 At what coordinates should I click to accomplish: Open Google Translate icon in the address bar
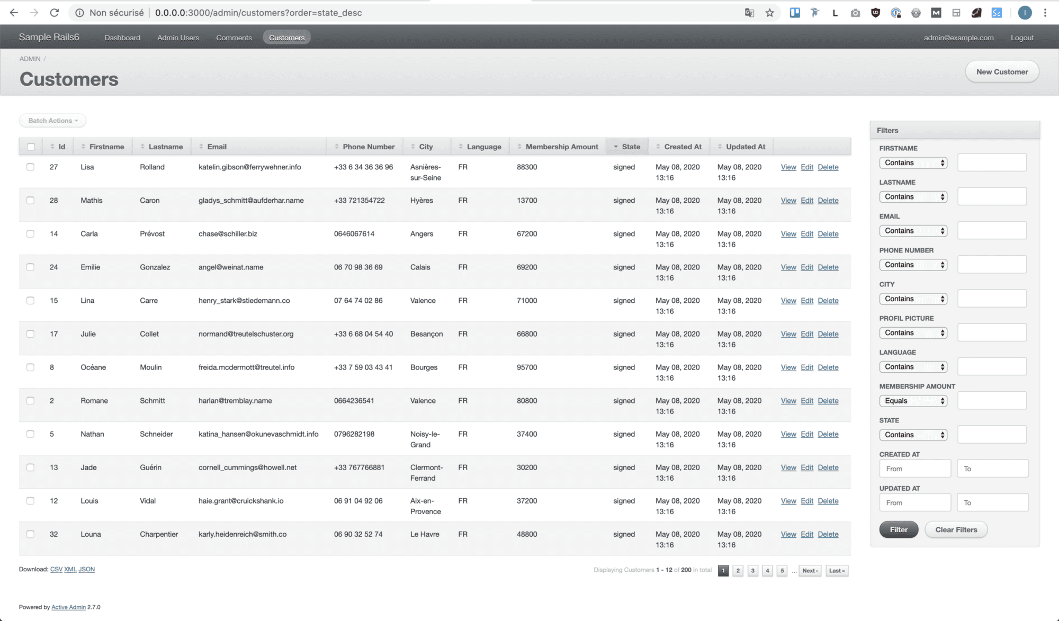tap(749, 12)
